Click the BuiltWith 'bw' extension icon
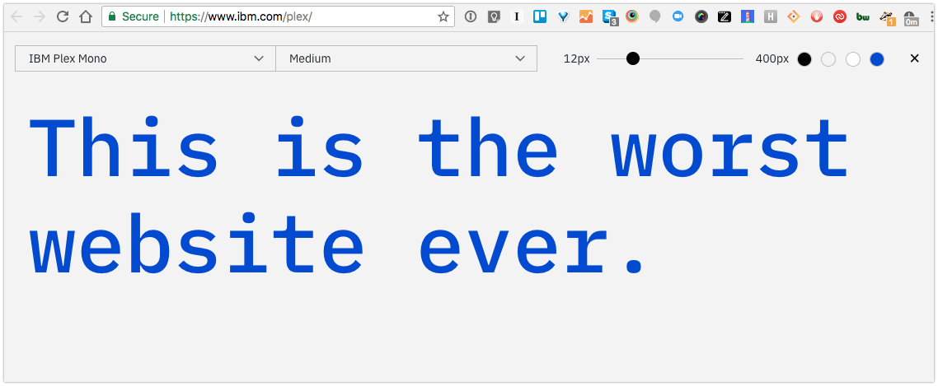This screenshot has width=938, height=386. click(863, 16)
